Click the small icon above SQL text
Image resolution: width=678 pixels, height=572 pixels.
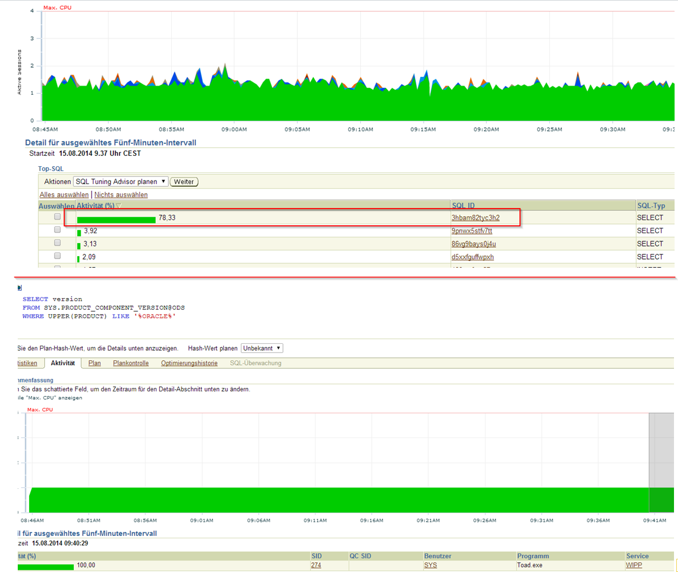(x=19, y=287)
